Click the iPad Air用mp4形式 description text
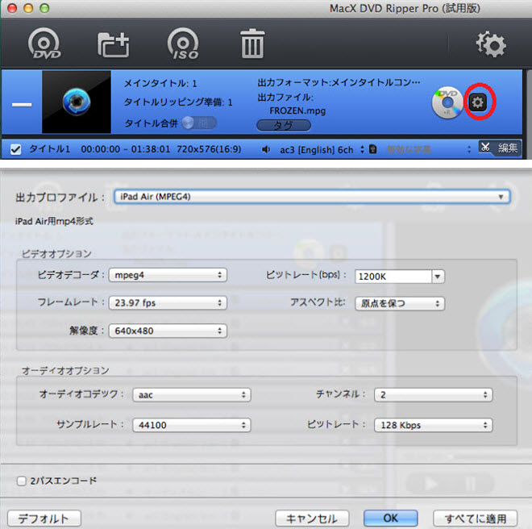Screen dimensions: 532x529 coord(54,222)
